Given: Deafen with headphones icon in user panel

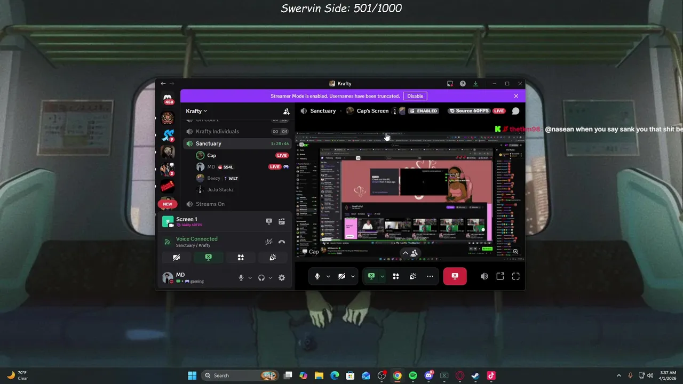Looking at the screenshot, I should 261,277.
